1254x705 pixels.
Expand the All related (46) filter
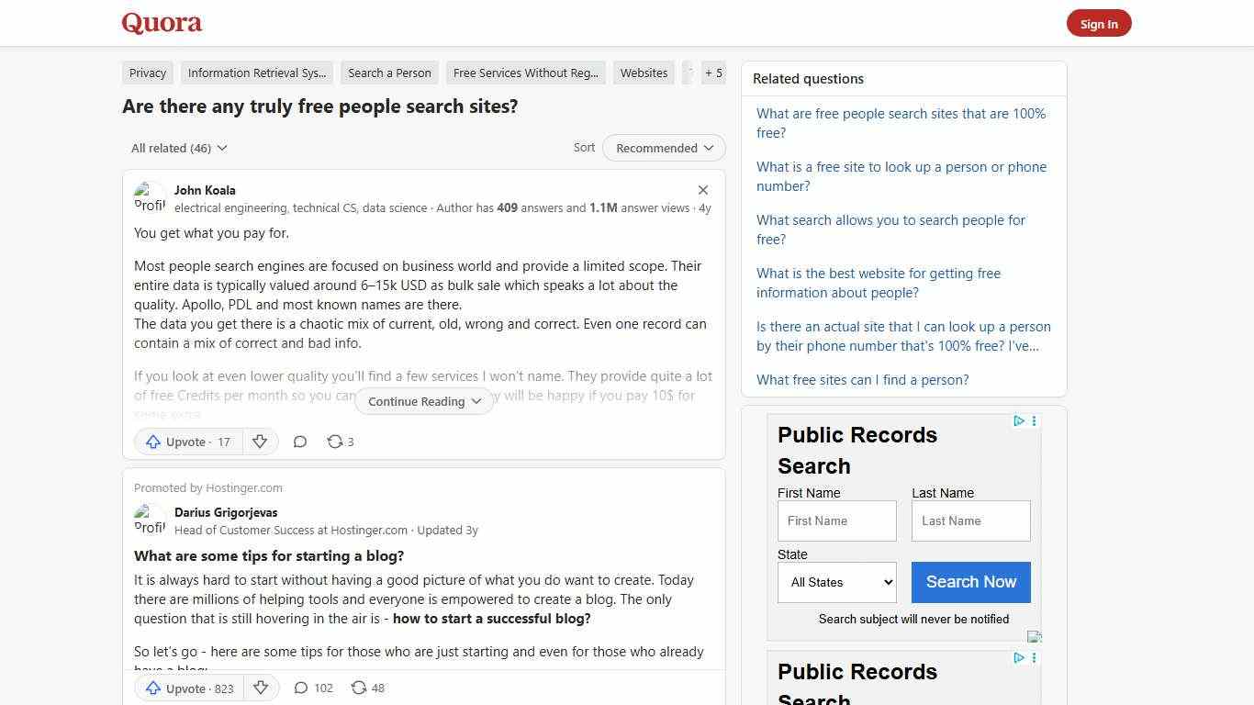178,148
